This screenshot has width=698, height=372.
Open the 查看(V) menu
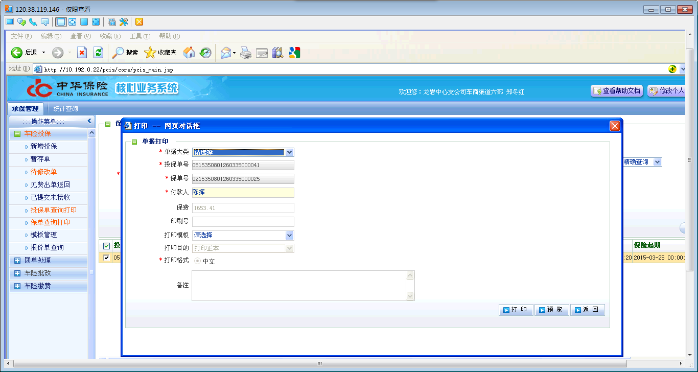tap(81, 36)
